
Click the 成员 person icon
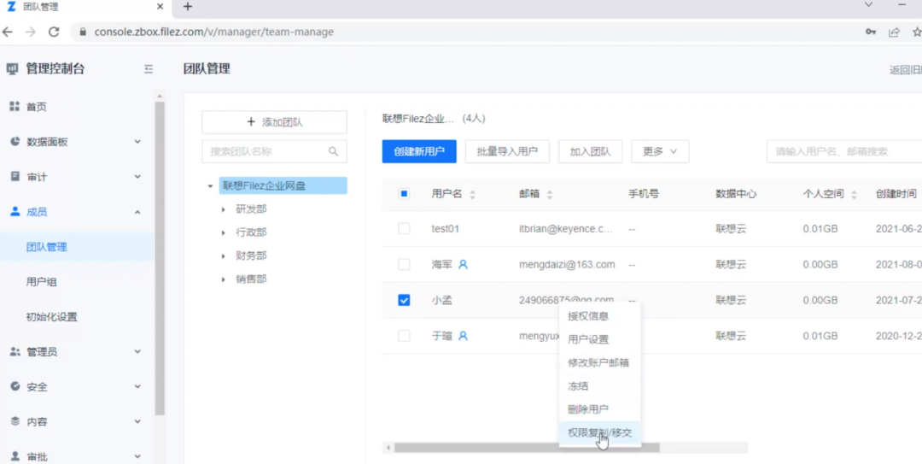point(15,211)
